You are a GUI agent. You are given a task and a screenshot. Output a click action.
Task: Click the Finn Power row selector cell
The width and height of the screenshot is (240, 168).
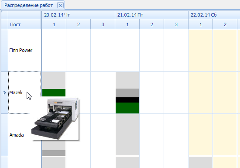click(5, 50)
